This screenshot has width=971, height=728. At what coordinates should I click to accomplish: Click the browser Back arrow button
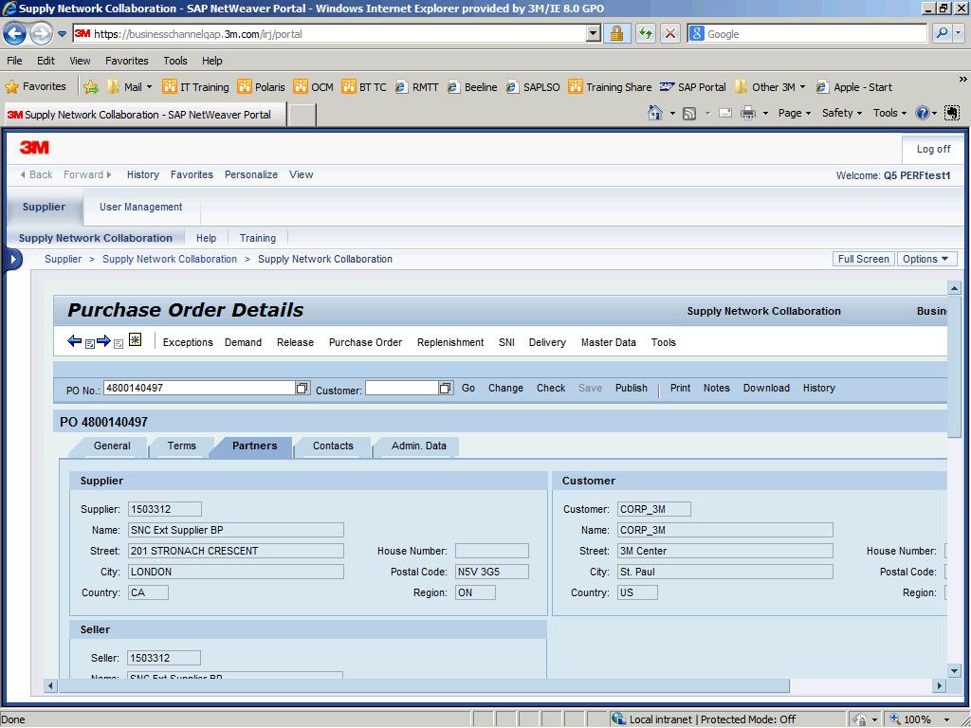pyautogui.click(x=15, y=33)
